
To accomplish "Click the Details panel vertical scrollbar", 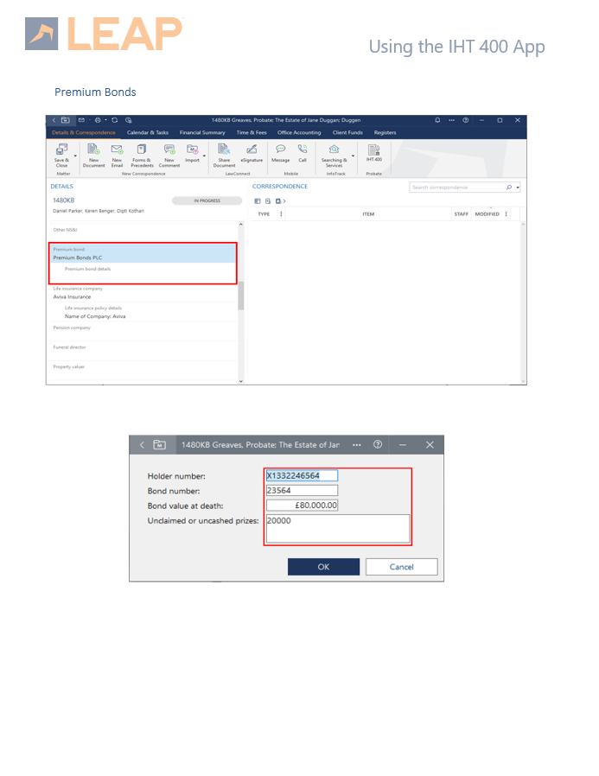I will tap(241, 296).
